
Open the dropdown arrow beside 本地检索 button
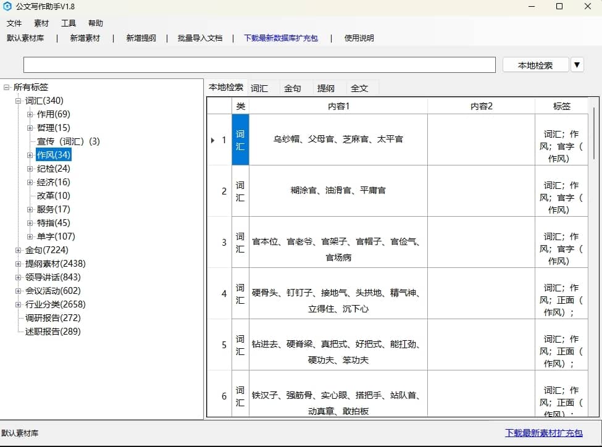click(x=577, y=65)
